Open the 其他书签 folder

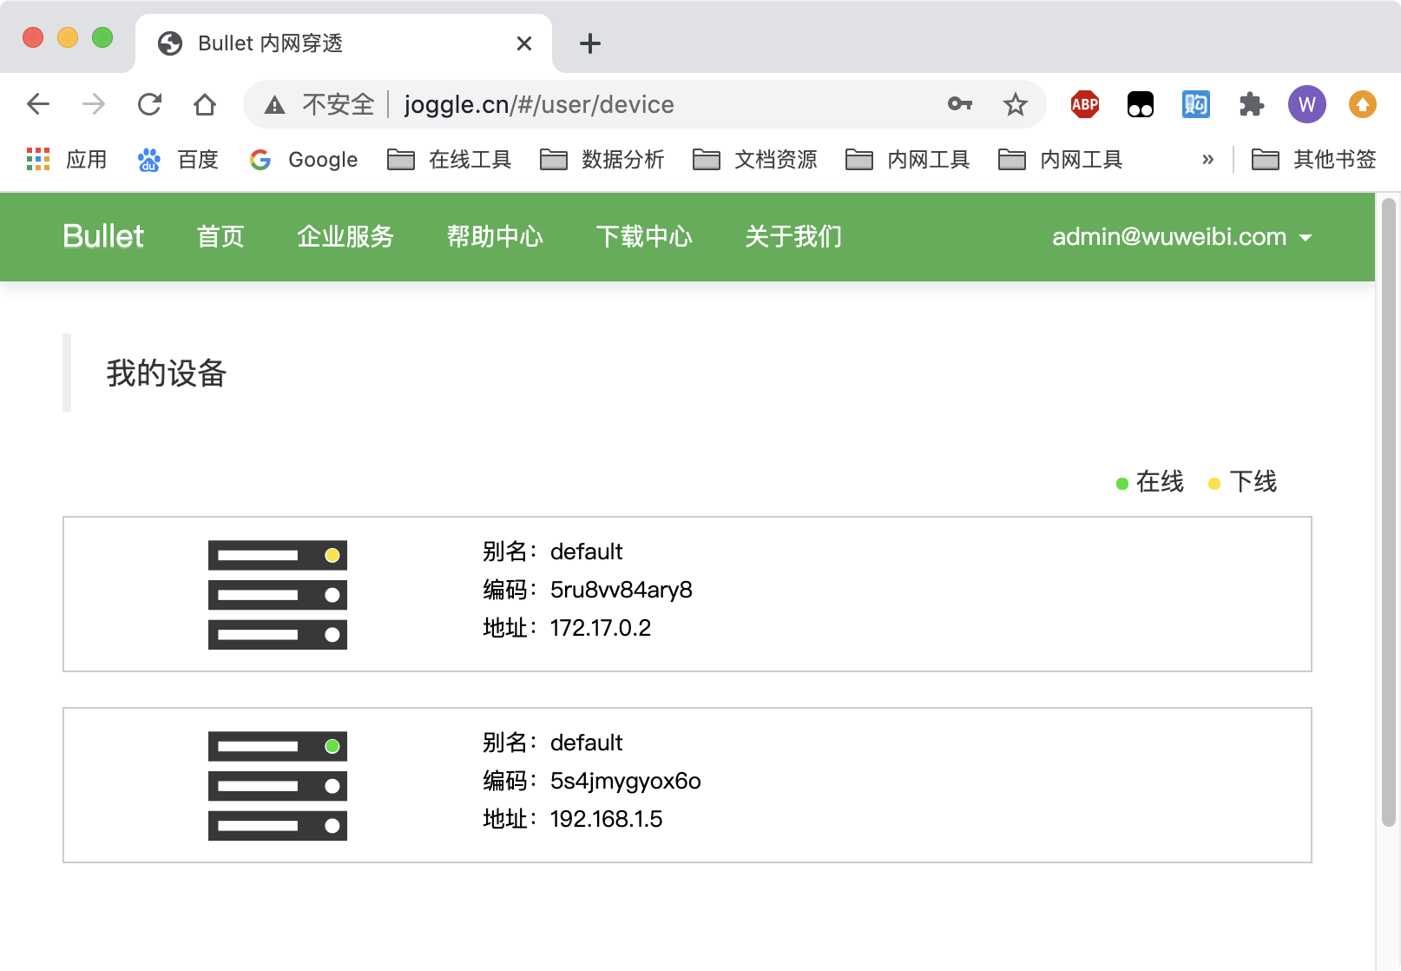(x=1314, y=160)
